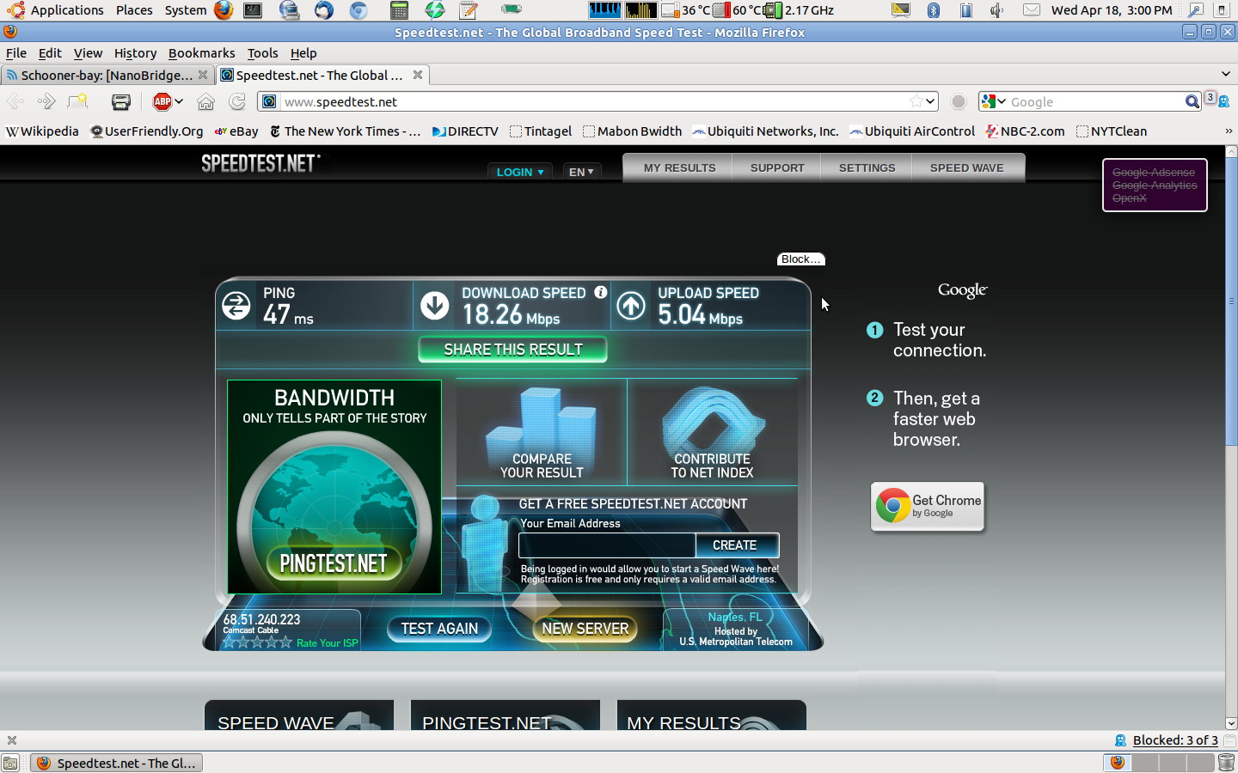Reload the page with the refresh icon

point(237,101)
